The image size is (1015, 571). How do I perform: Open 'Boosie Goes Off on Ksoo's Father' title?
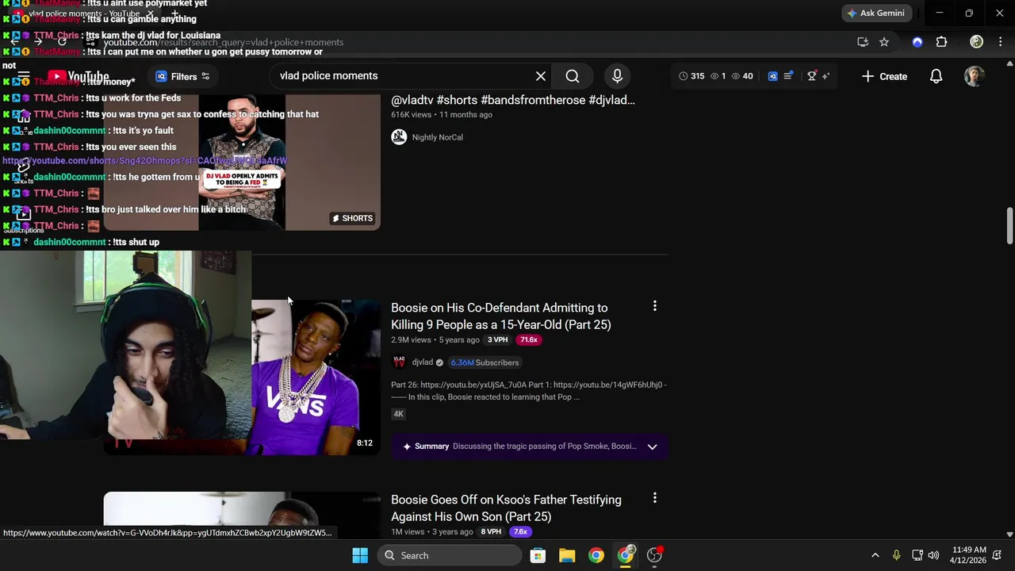coord(506,508)
